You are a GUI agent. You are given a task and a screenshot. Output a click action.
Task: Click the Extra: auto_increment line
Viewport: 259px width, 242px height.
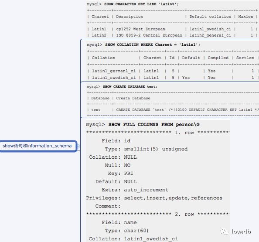pos(135,190)
